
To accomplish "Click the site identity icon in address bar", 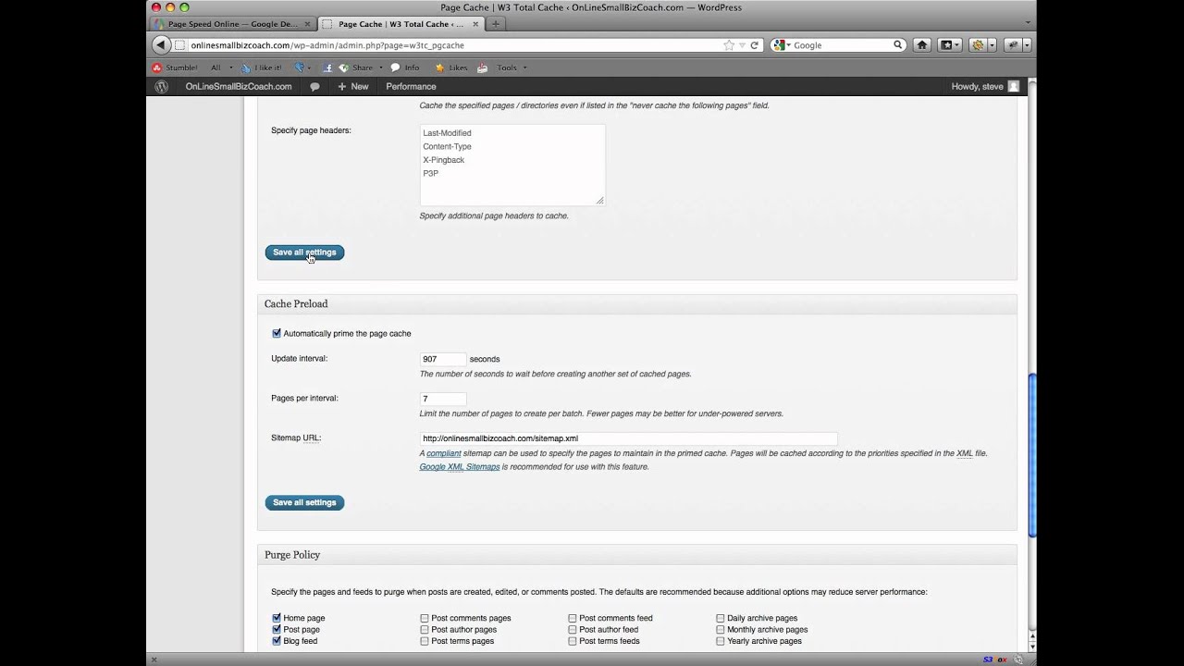I will pos(180,44).
